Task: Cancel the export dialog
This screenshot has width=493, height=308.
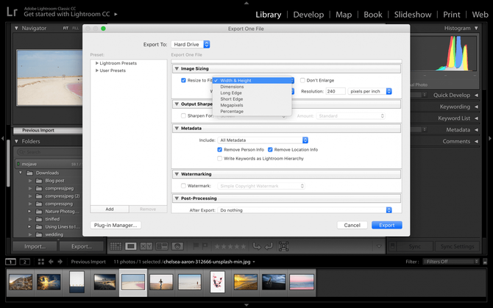Action: (x=352, y=225)
